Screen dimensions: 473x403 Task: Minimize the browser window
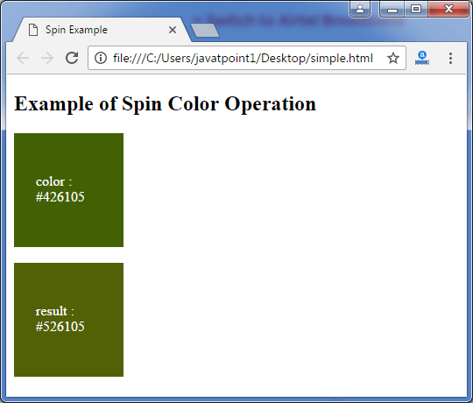392,10
